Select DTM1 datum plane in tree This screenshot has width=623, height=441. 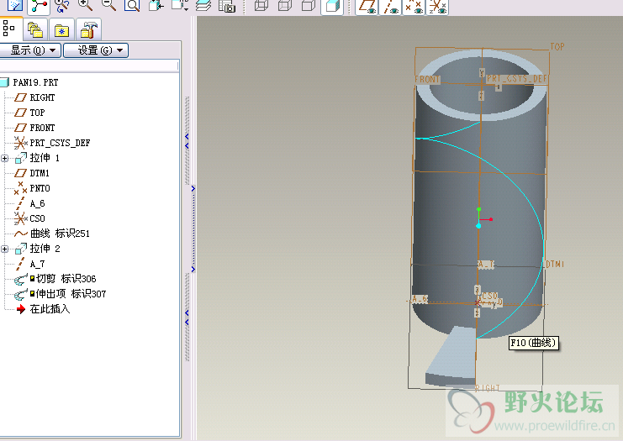[40, 173]
